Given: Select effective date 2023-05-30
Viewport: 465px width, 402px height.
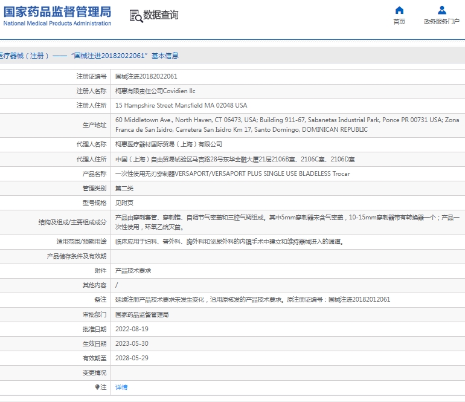Looking at the screenshot, I should pyautogui.click(x=132, y=344).
